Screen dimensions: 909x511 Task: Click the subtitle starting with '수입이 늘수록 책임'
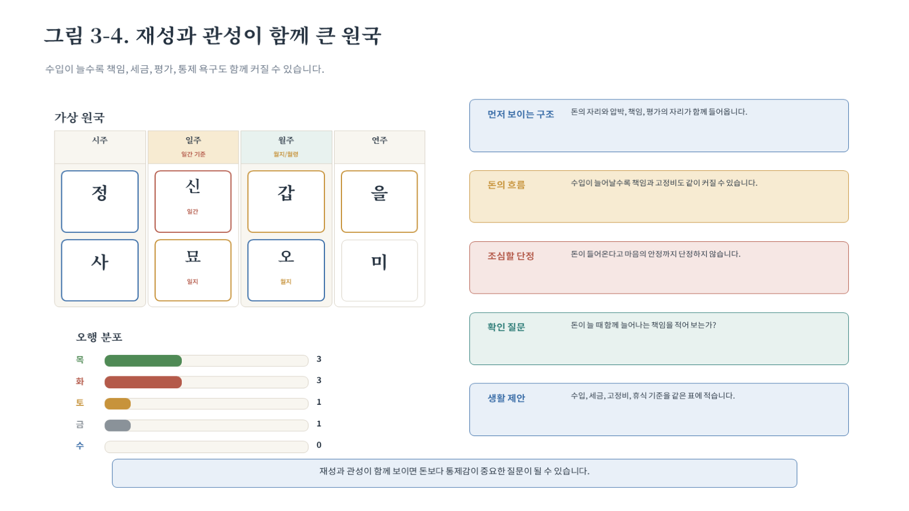tap(185, 69)
